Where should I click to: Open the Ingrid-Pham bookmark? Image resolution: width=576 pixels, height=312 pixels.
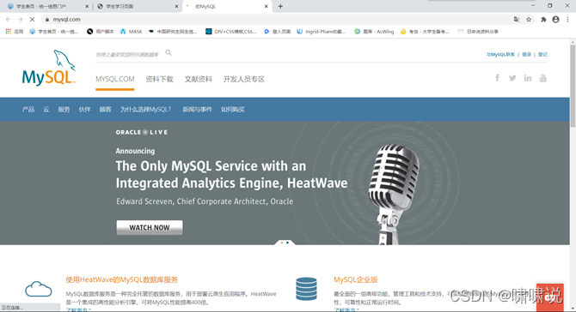click(322, 32)
